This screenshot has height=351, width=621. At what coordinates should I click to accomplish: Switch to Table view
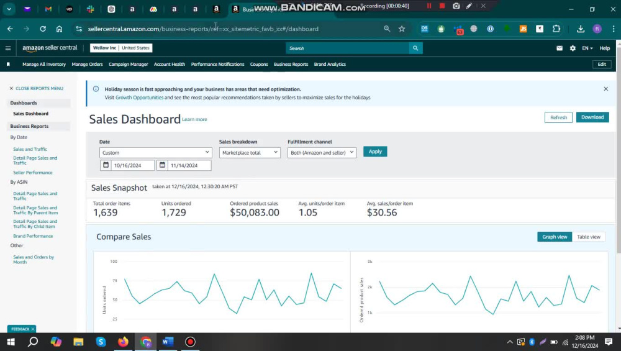[x=589, y=237]
